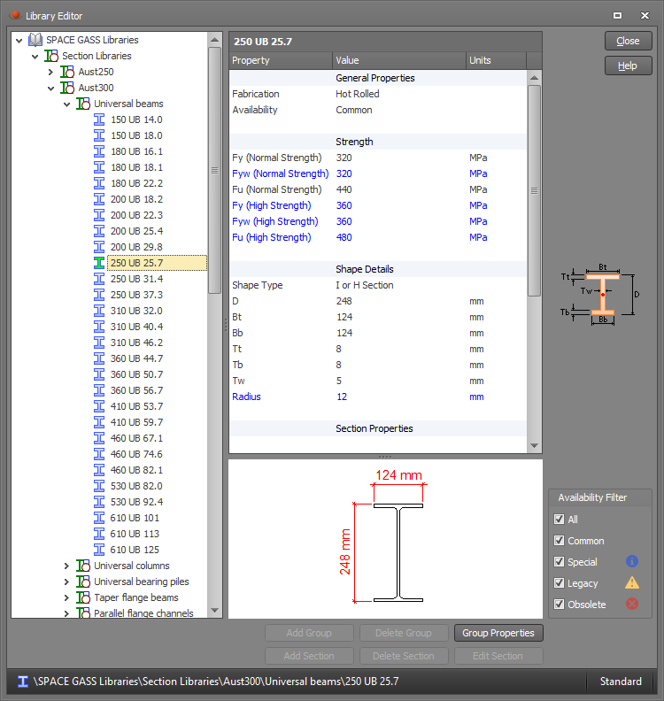This screenshot has width=664, height=701.
Task: Click the properties table scroll-down arrow
Action: point(534,445)
